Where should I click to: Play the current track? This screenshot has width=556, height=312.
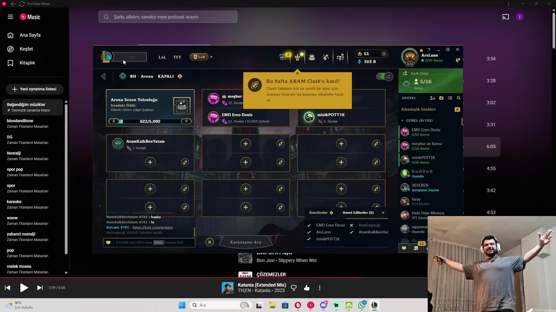point(24,288)
